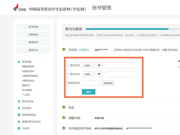Click the 学信档案 cloud icon
The width and height of the screenshot is (180, 135).
point(19,61)
